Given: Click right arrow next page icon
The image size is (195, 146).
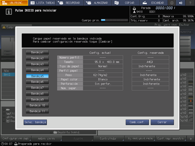Looking at the screenshot, I should tap(191, 139).
